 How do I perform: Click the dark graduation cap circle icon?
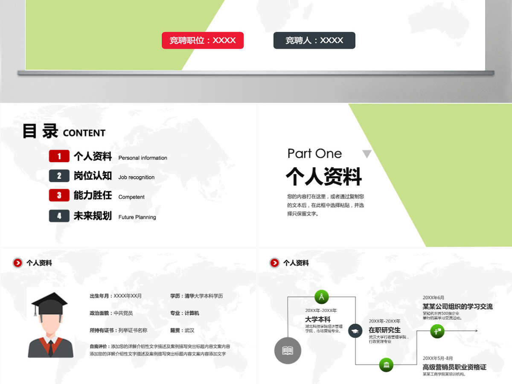(355, 330)
